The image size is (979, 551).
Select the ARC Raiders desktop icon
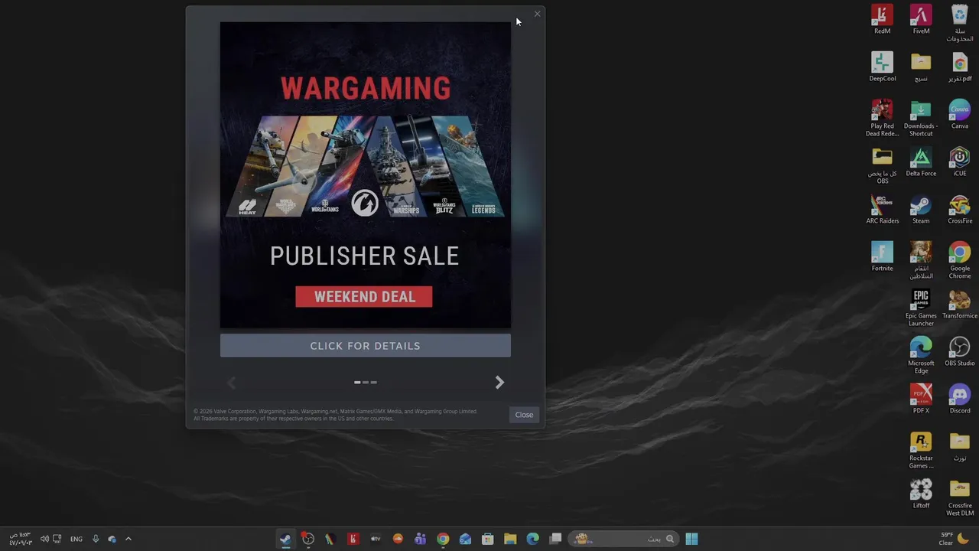click(882, 210)
